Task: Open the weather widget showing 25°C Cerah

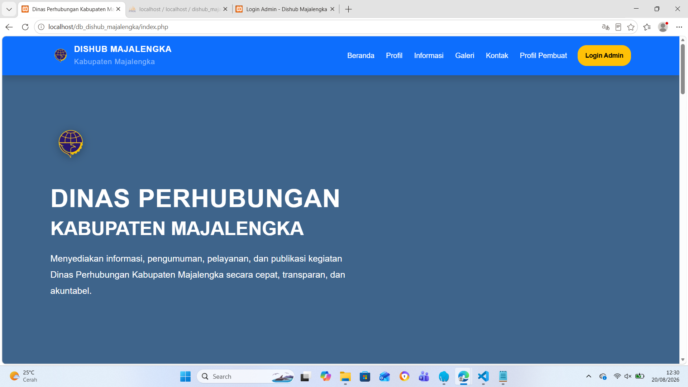Action: click(24, 376)
